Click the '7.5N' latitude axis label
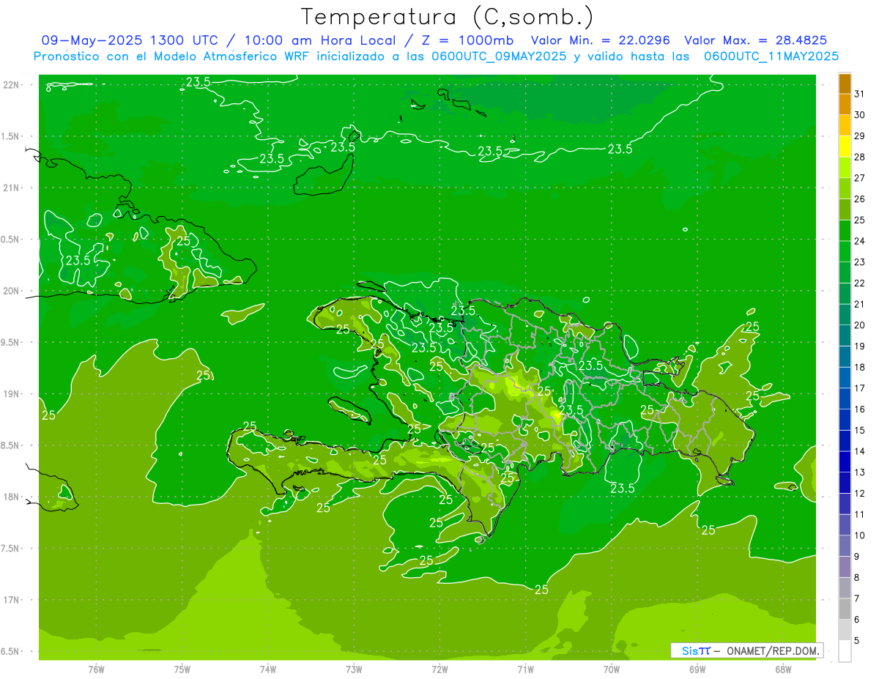Image resolution: width=879 pixels, height=679 pixels. (10, 549)
